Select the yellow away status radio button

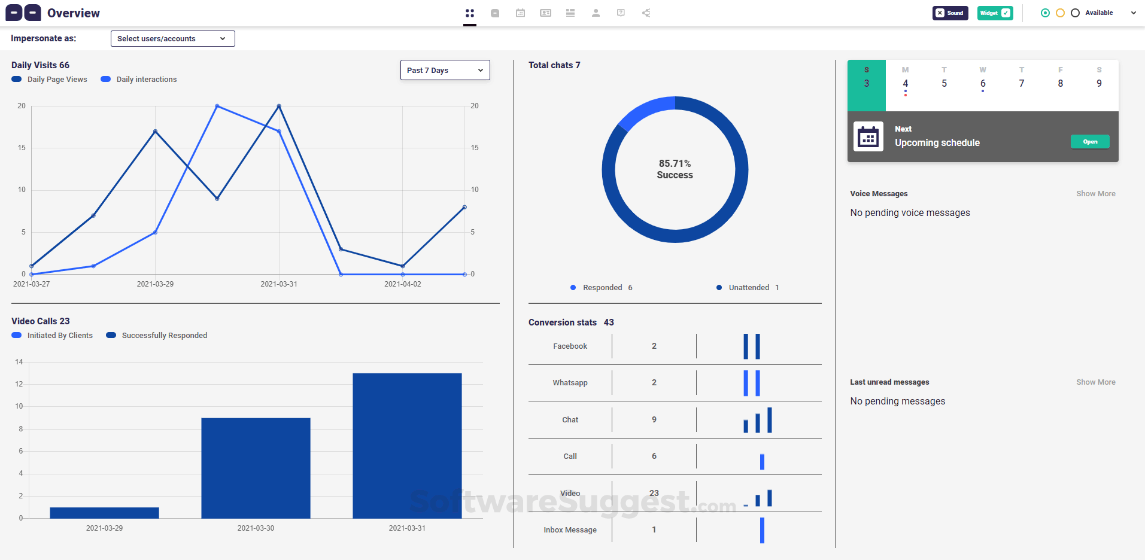1060,13
